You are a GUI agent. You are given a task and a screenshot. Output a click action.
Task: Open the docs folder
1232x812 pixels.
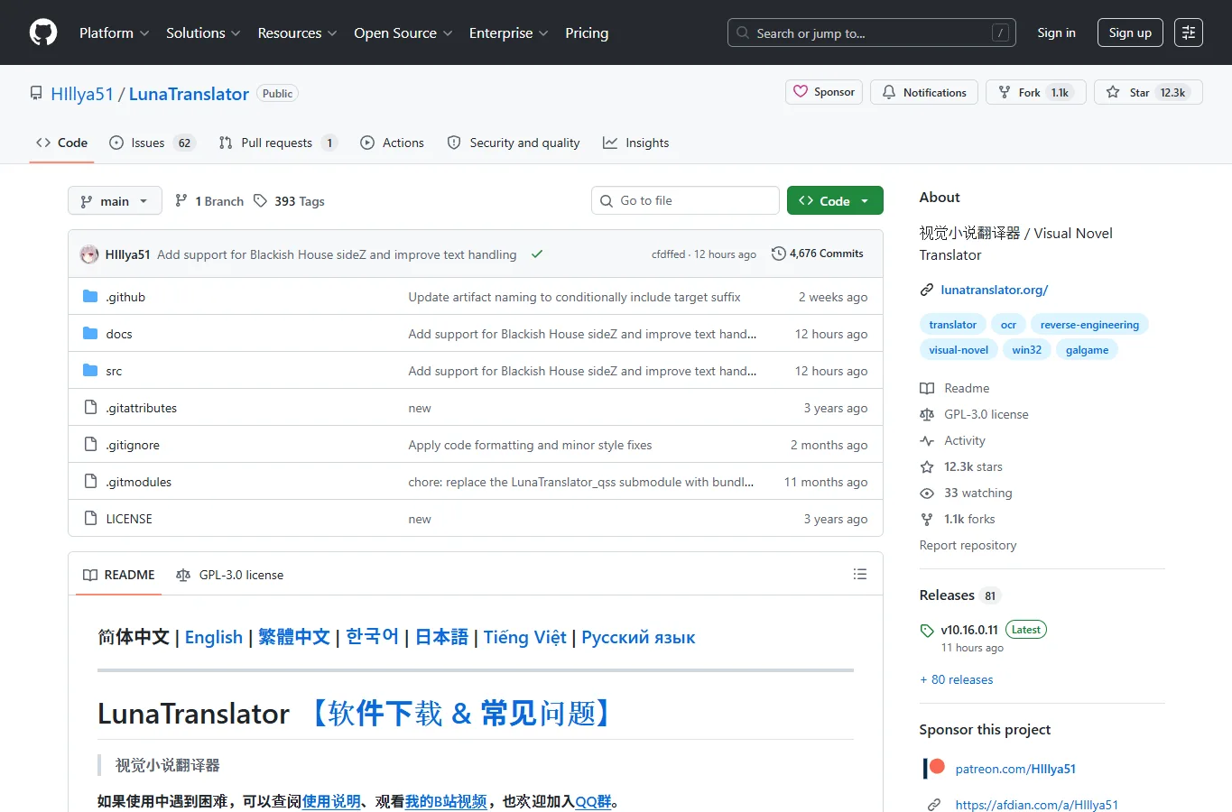click(119, 334)
